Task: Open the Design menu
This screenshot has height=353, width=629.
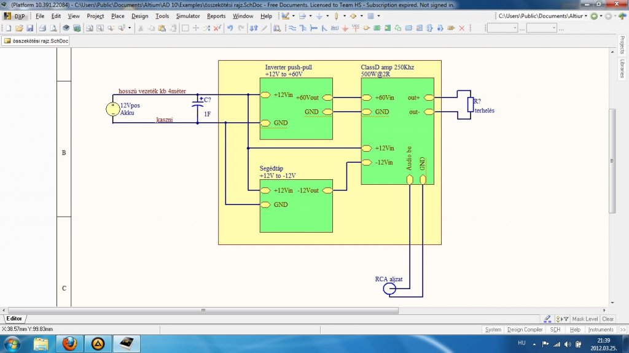Action: click(139, 16)
